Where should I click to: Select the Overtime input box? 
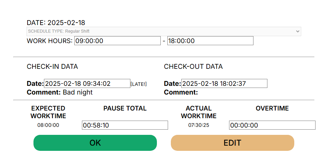[272, 125]
